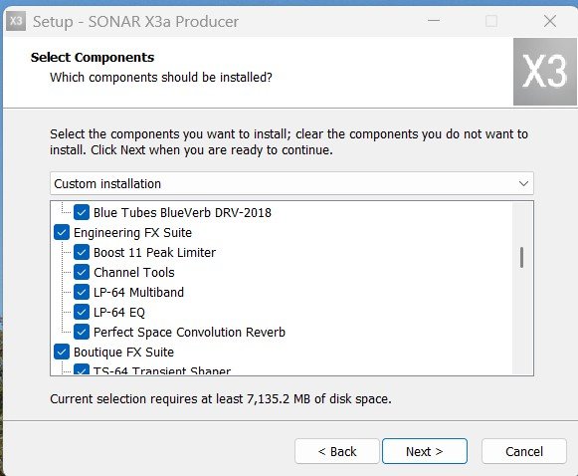Go to next setup step
This screenshot has width=578, height=476.
point(425,451)
